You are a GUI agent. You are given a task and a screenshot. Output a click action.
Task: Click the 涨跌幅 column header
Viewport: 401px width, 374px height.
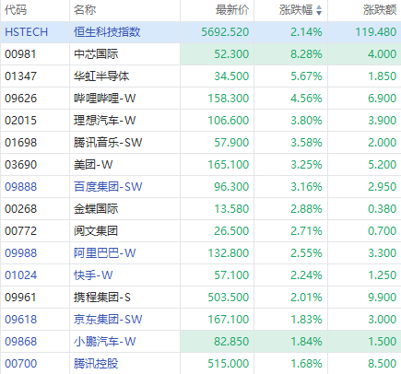[x=296, y=10]
